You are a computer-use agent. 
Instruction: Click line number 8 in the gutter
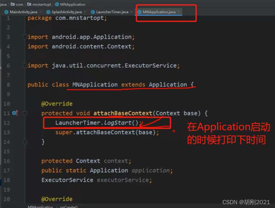(x=8, y=85)
